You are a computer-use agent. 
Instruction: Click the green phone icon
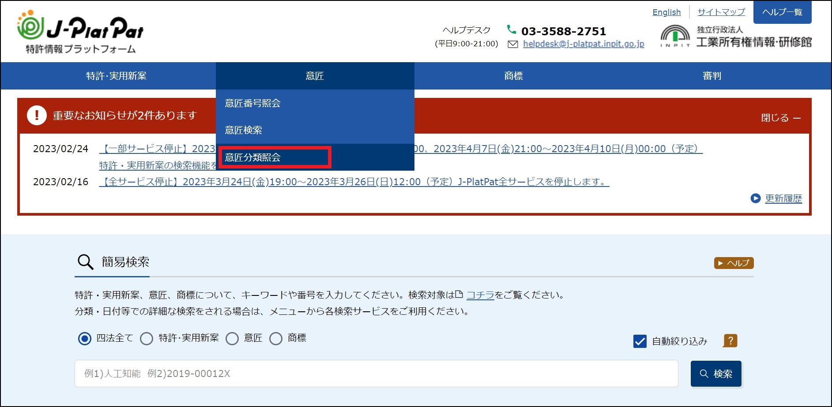coord(511,30)
